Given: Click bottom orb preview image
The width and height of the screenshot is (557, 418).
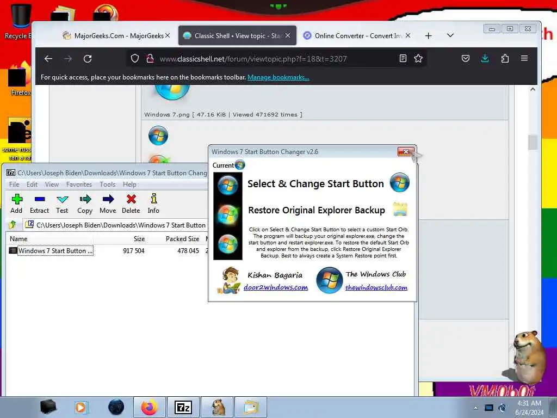Looking at the screenshot, I should click(x=228, y=244).
